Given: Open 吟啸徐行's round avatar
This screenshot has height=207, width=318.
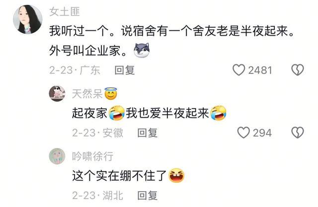Looking at the screenshot, I should click(57, 156).
